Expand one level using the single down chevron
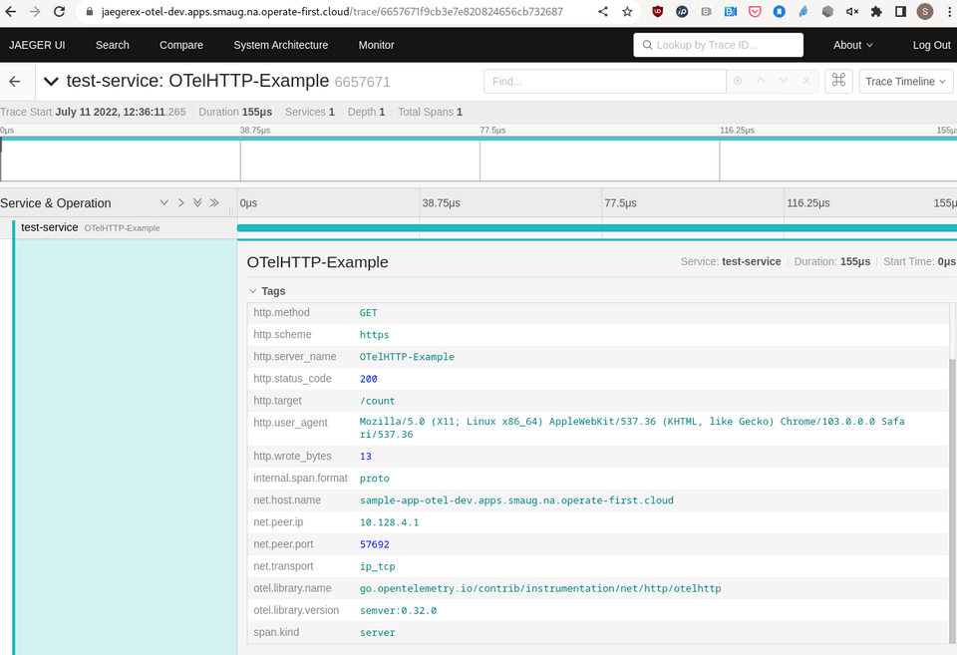This screenshot has height=655, width=957. (x=164, y=202)
